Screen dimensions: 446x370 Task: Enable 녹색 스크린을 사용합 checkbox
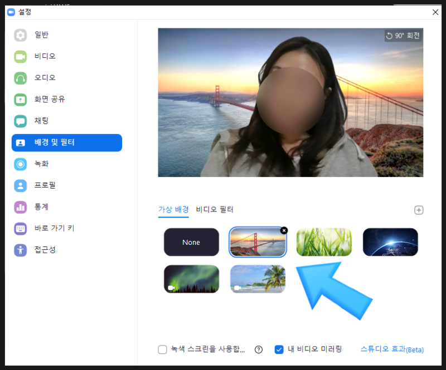pos(162,349)
